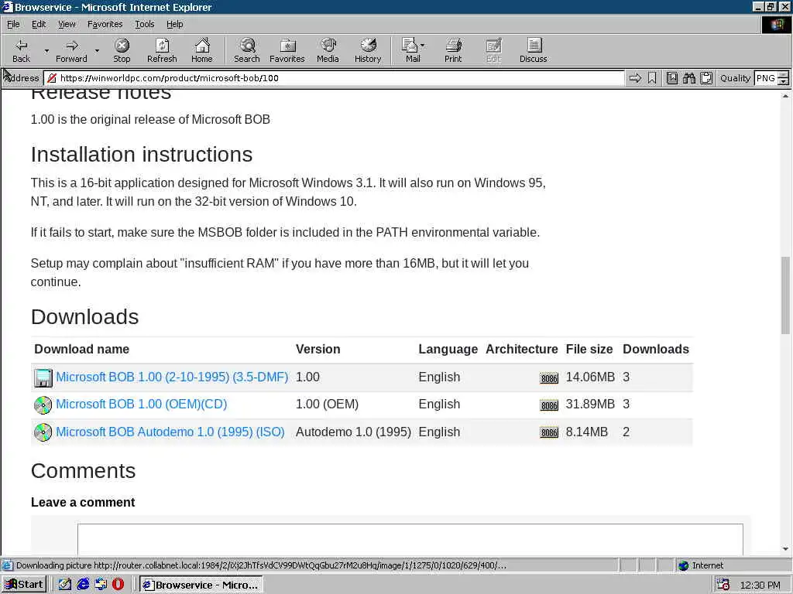Go back with the Back toolbar button
The image size is (793, 594).
[x=21, y=50]
